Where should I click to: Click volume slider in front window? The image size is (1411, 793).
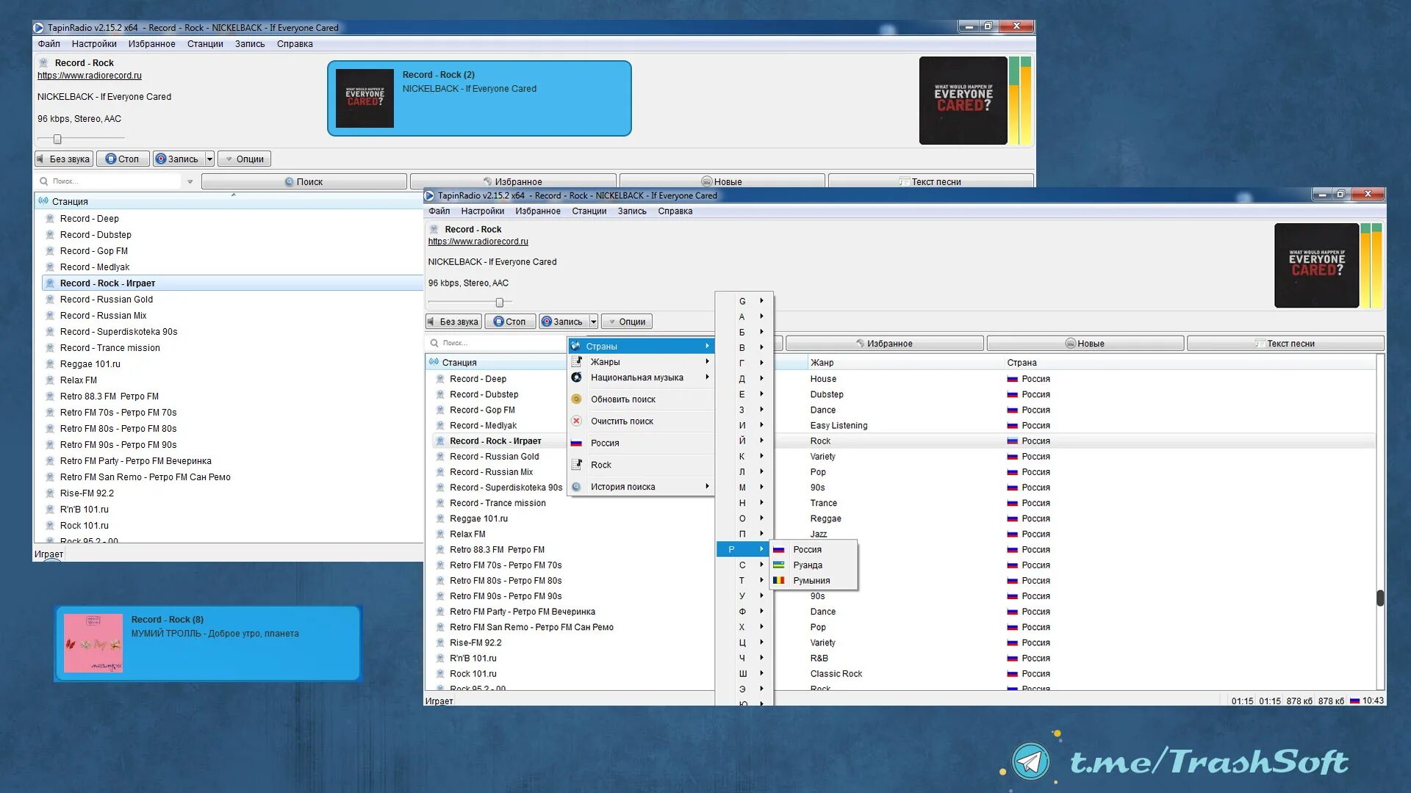(500, 303)
